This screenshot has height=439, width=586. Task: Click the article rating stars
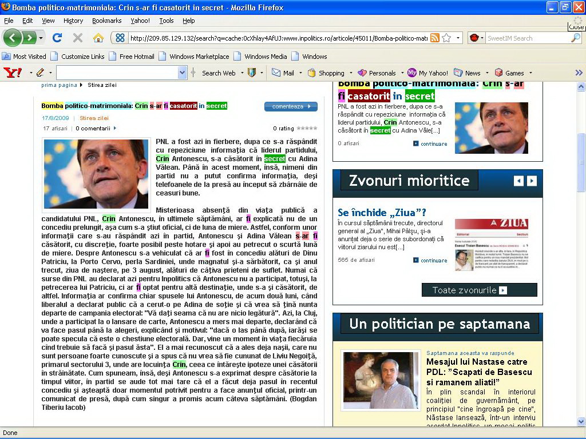point(307,128)
